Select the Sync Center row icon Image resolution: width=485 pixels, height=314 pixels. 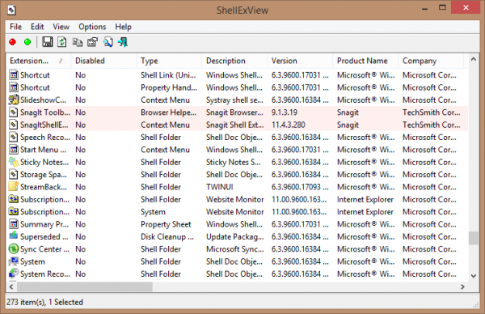pos(13,249)
